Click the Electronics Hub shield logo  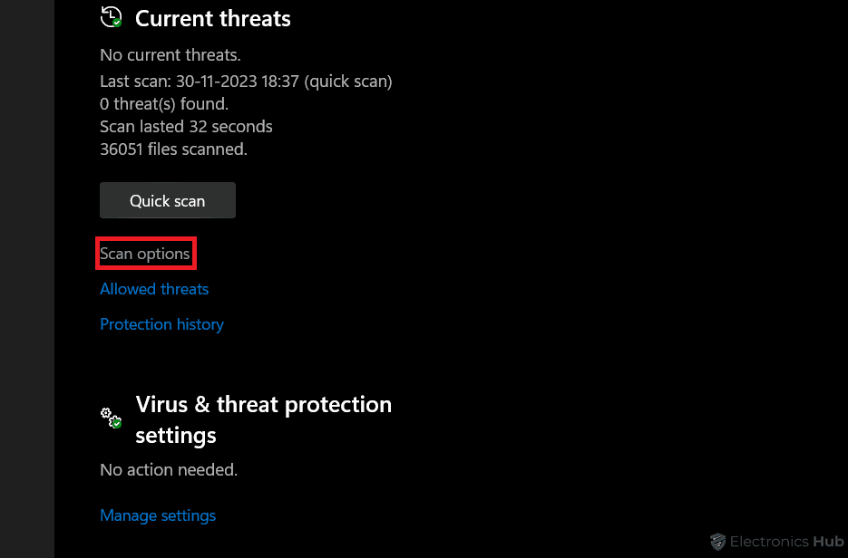pos(718,542)
